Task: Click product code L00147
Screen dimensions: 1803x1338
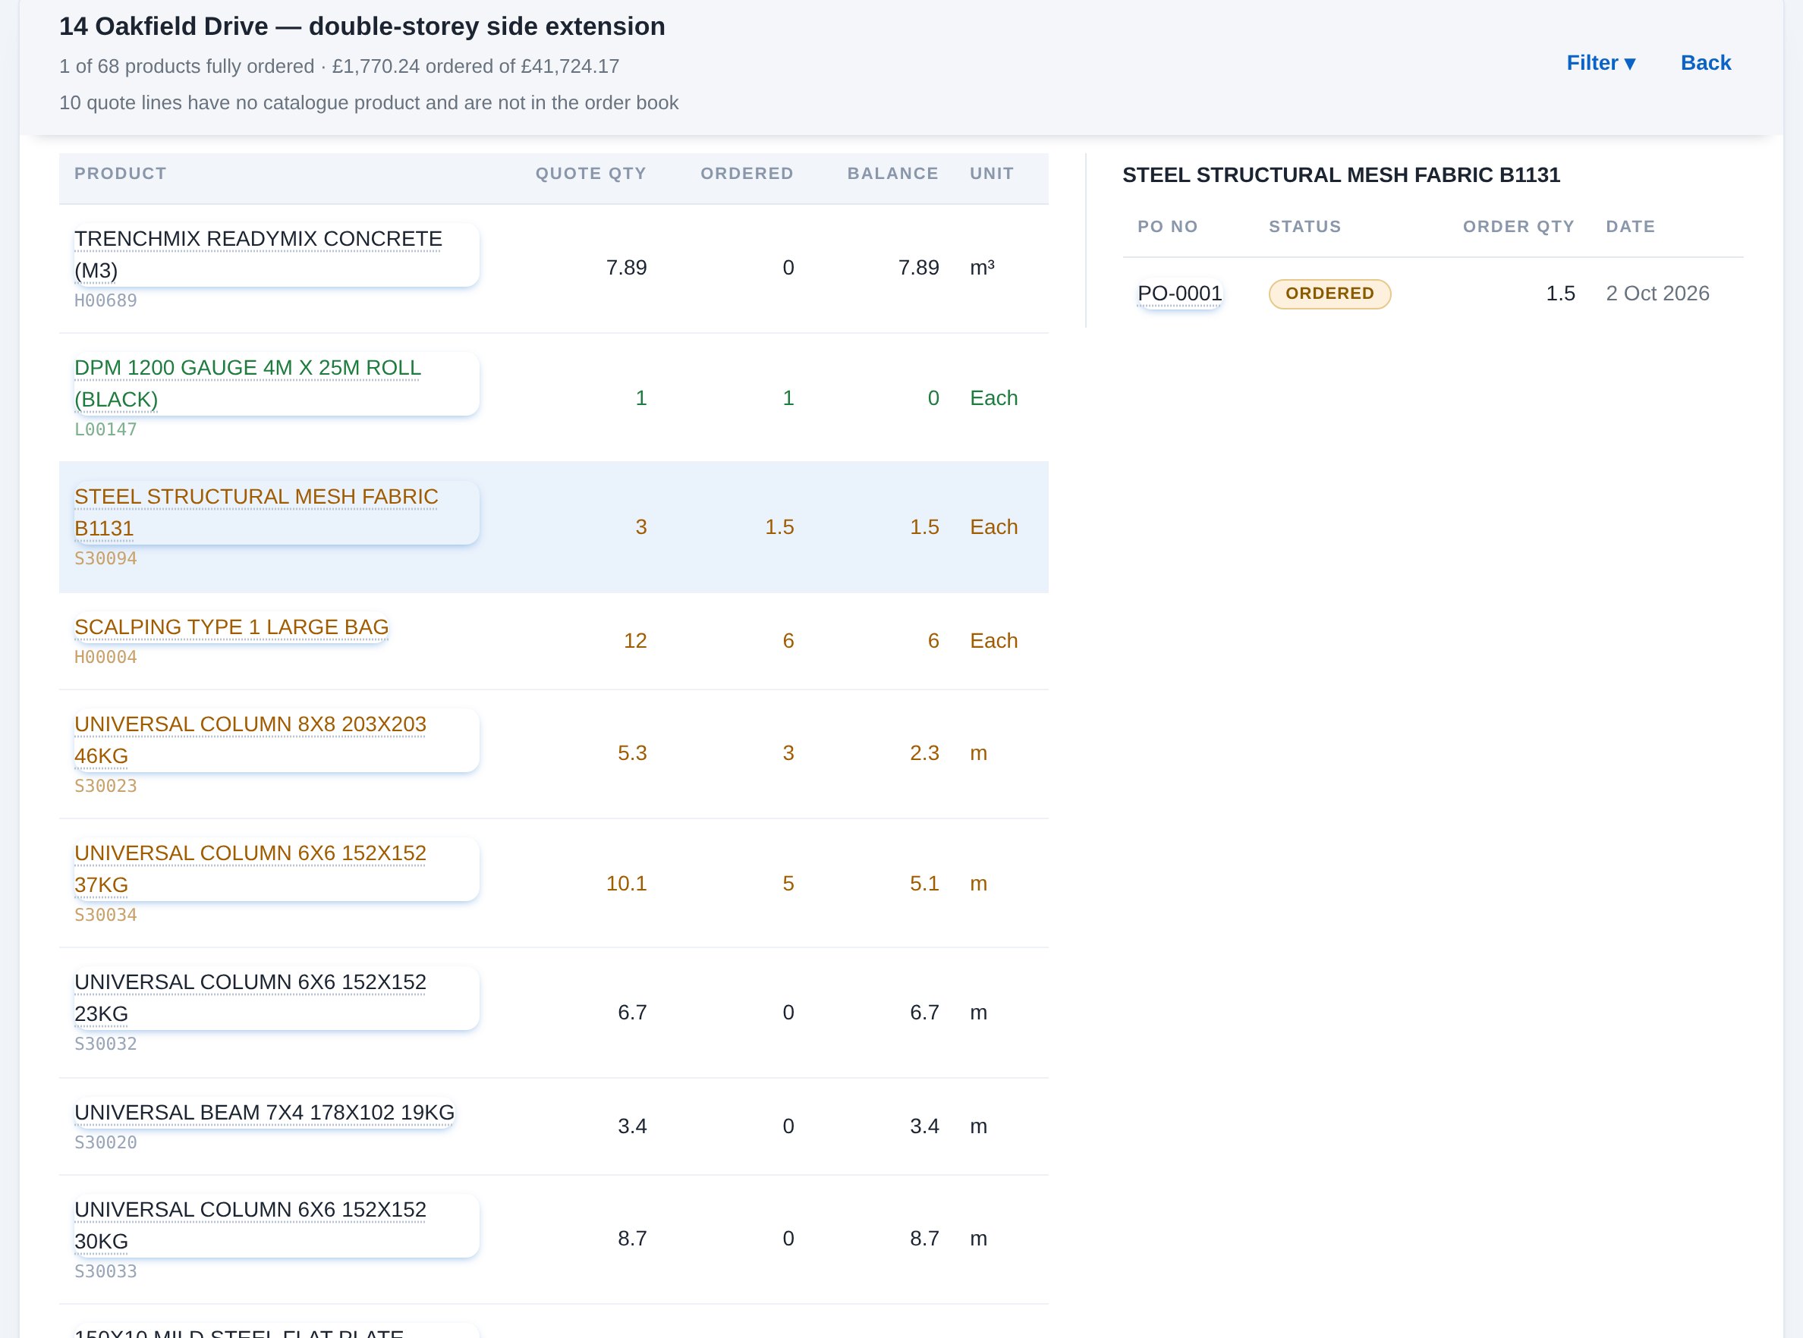Action: coord(105,429)
